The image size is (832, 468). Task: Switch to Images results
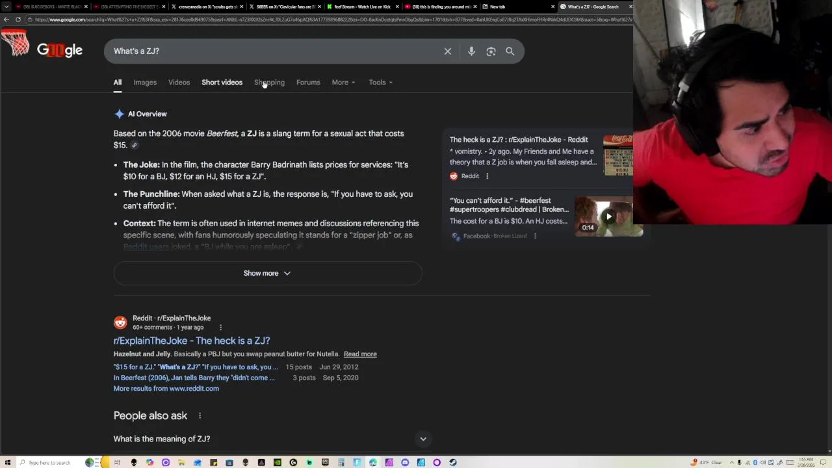[145, 83]
